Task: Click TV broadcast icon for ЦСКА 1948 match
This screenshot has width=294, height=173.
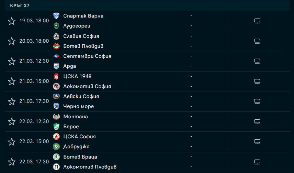Action: (257, 81)
